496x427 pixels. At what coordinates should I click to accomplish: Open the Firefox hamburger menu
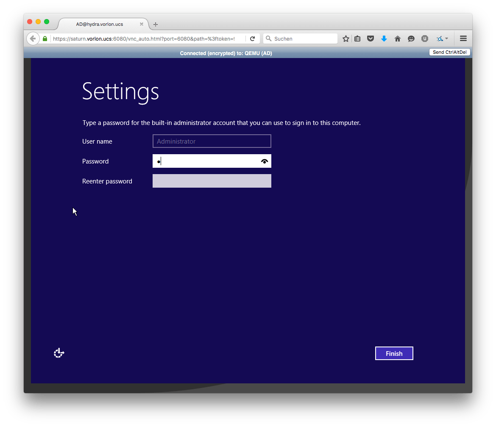click(463, 39)
